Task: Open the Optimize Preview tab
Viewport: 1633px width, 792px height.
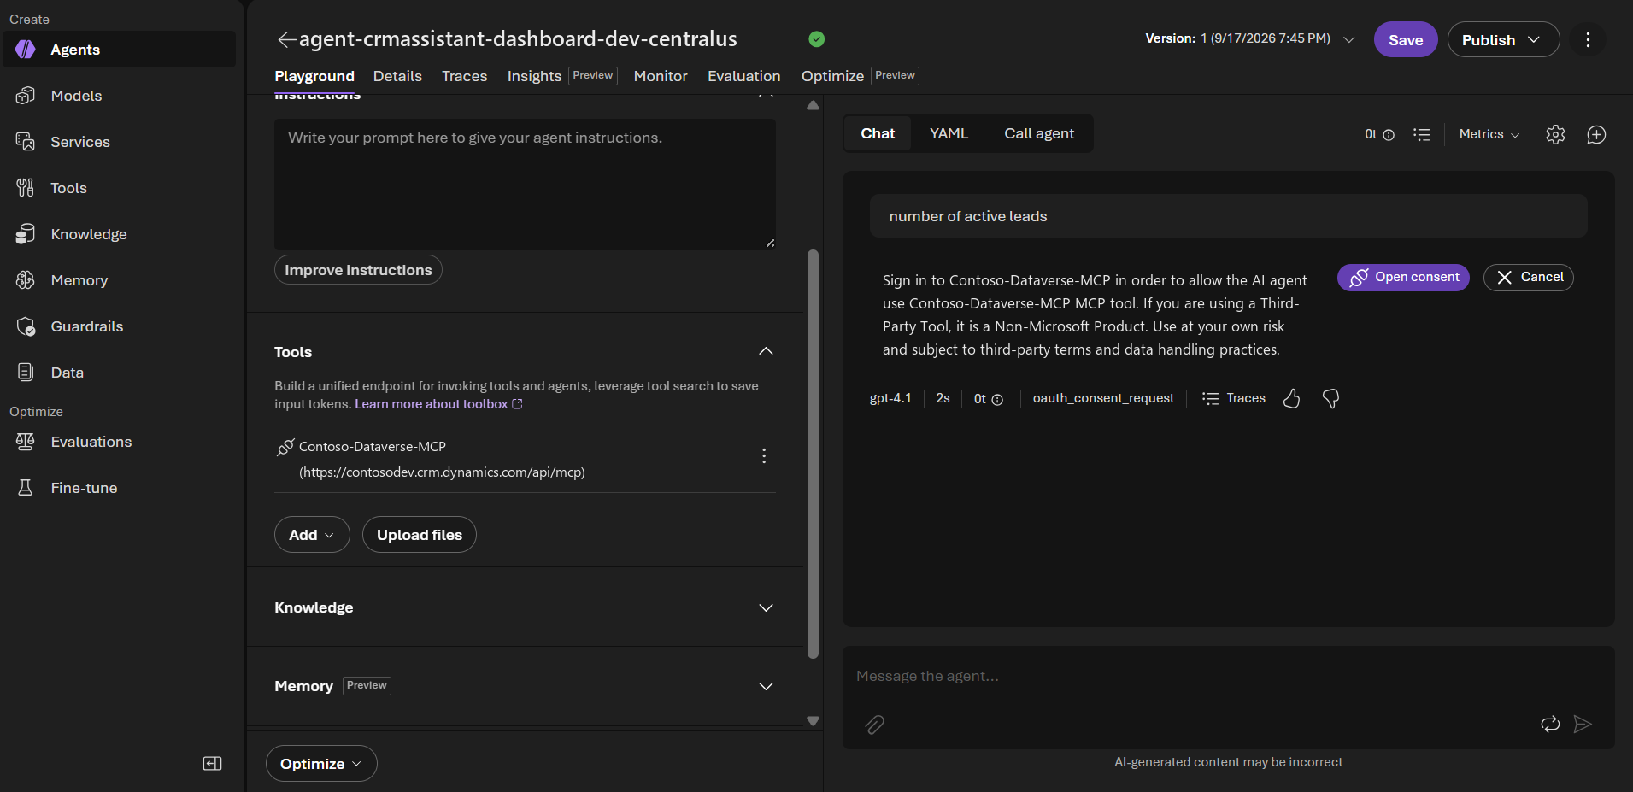Action: coord(860,76)
